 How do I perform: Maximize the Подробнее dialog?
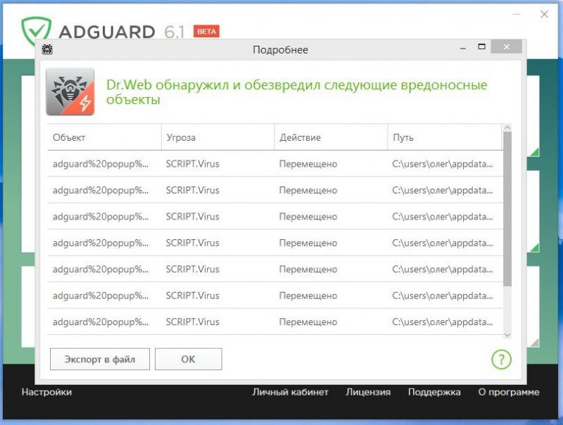pyautogui.click(x=482, y=46)
